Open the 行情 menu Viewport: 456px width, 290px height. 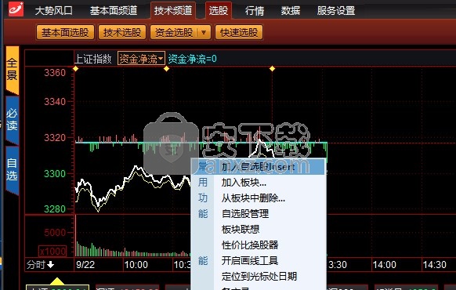click(255, 11)
